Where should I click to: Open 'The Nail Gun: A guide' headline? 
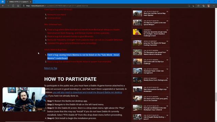[x=155, y=23]
